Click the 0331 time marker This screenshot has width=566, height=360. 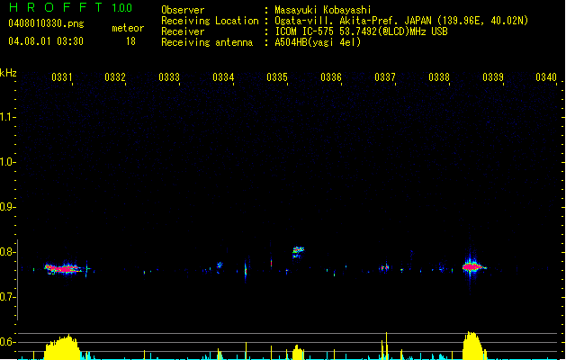[62, 76]
